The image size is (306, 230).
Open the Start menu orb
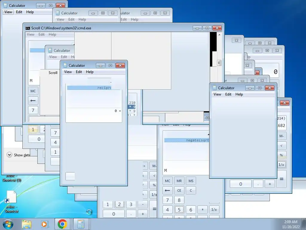pos(7,224)
